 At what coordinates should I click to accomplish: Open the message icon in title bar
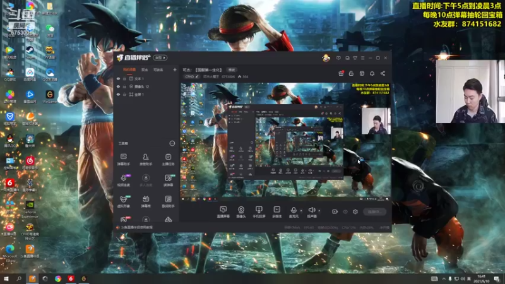(338, 58)
